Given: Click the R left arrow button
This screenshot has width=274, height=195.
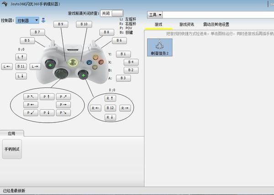Looking at the screenshot, I should (95, 108).
